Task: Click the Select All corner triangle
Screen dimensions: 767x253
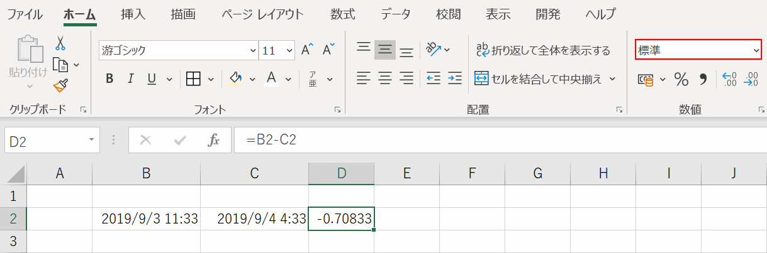Action: pos(14,174)
